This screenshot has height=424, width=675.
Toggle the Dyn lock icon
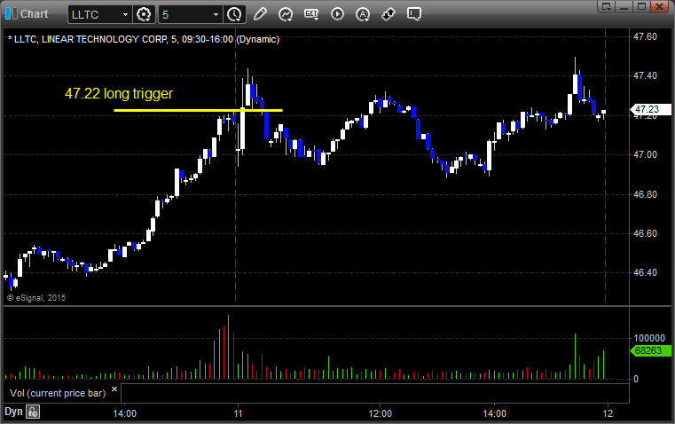click(33, 412)
